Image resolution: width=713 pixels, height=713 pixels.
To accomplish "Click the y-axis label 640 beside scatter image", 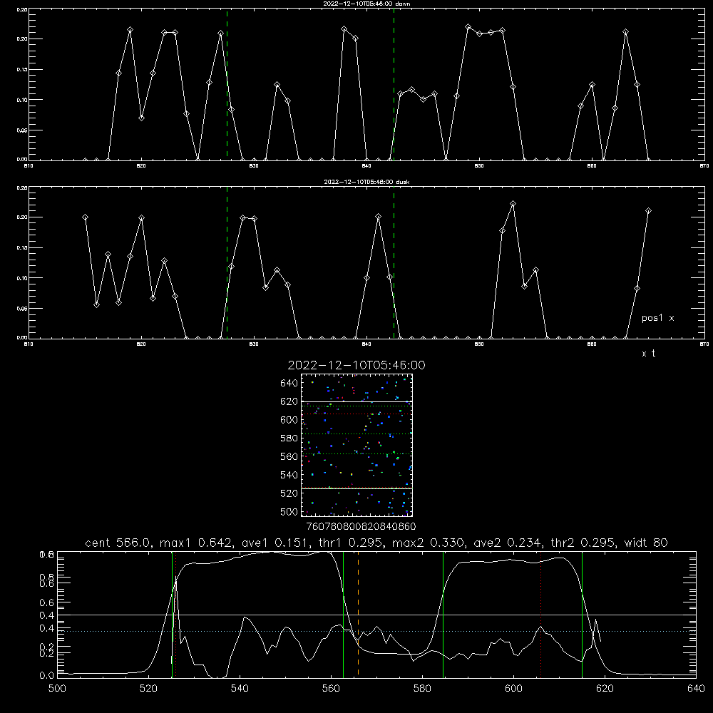I will 289,384.
